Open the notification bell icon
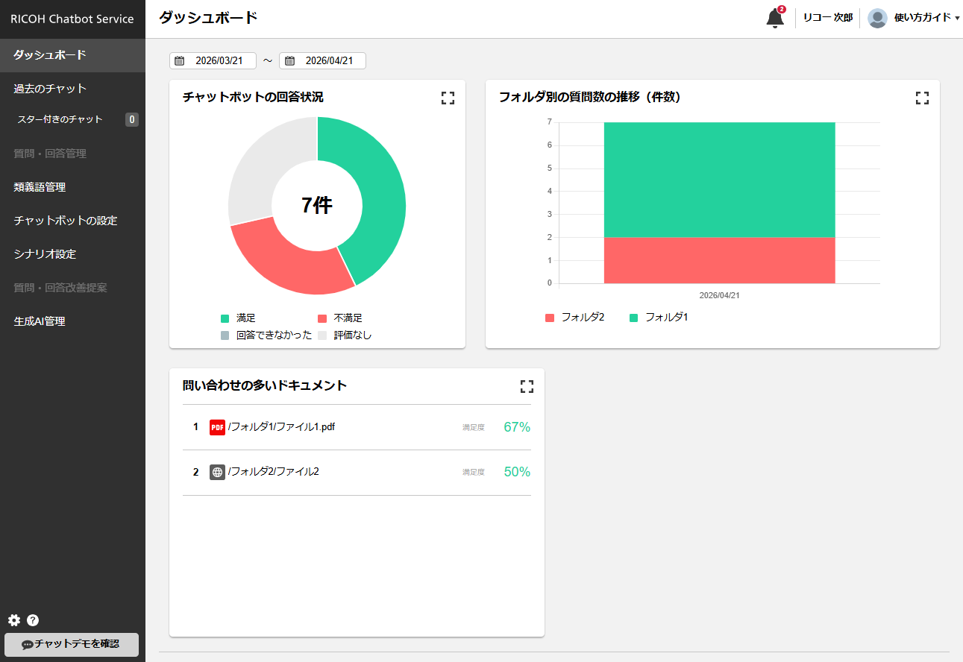Screen dimensions: 963x662 (x=774, y=18)
